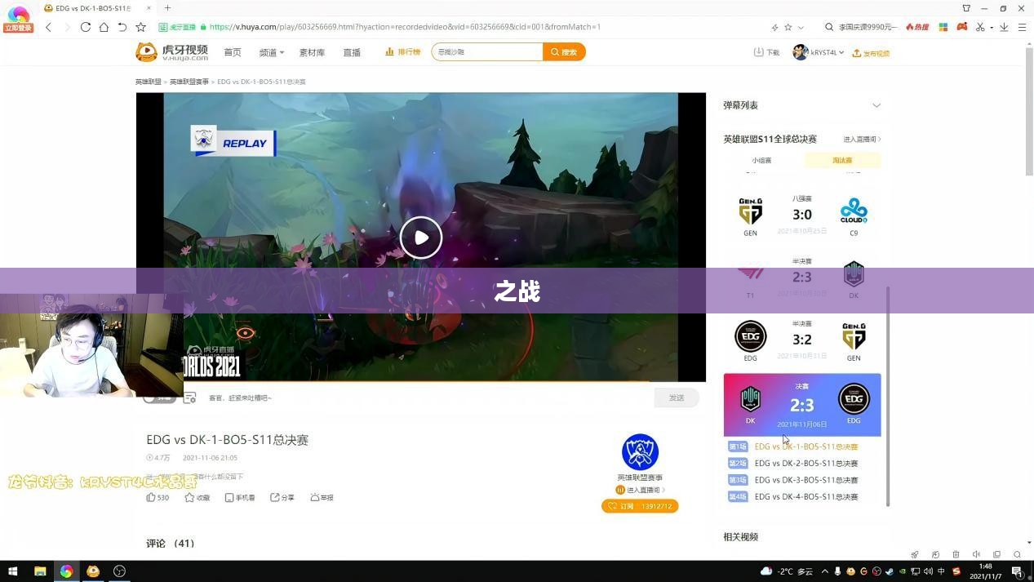The height and width of the screenshot is (582, 1034).
Task: Click 手机看 watch on phone
Action: (240, 497)
